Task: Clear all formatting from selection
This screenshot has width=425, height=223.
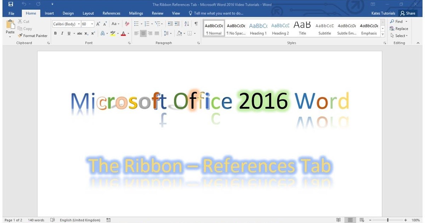Action: (x=127, y=24)
